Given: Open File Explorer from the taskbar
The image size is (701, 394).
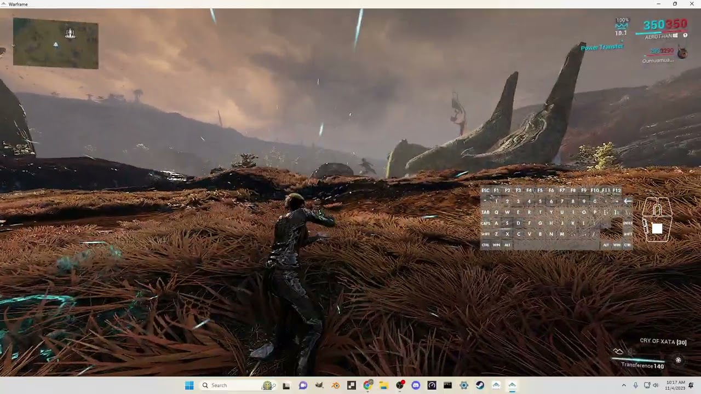Looking at the screenshot, I should pos(384,385).
